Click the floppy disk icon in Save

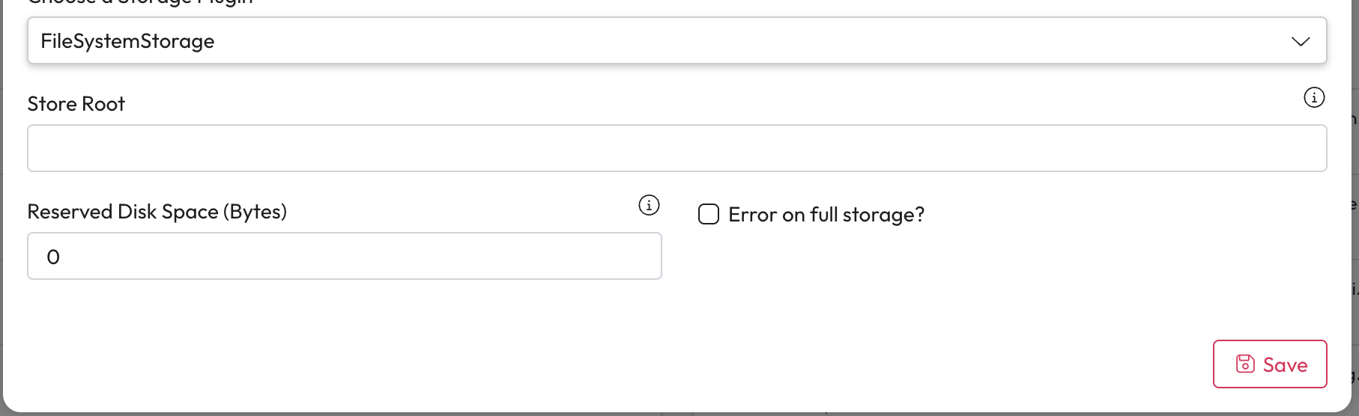(1244, 364)
